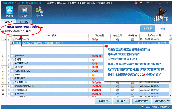
Task: Check the checkbox for wsl731028
Action: pyautogui.click(x=12, y=67)
